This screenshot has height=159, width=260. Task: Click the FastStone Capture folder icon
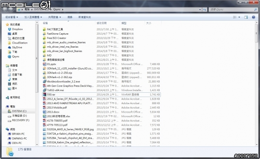coord(44,34)
